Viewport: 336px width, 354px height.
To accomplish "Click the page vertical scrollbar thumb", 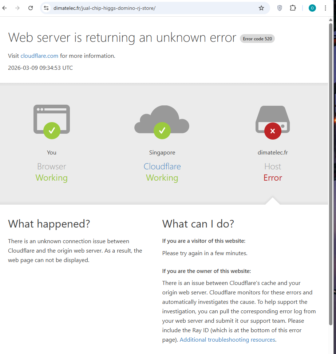I will [331, 174].
